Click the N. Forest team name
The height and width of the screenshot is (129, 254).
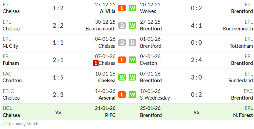point(243,115)
